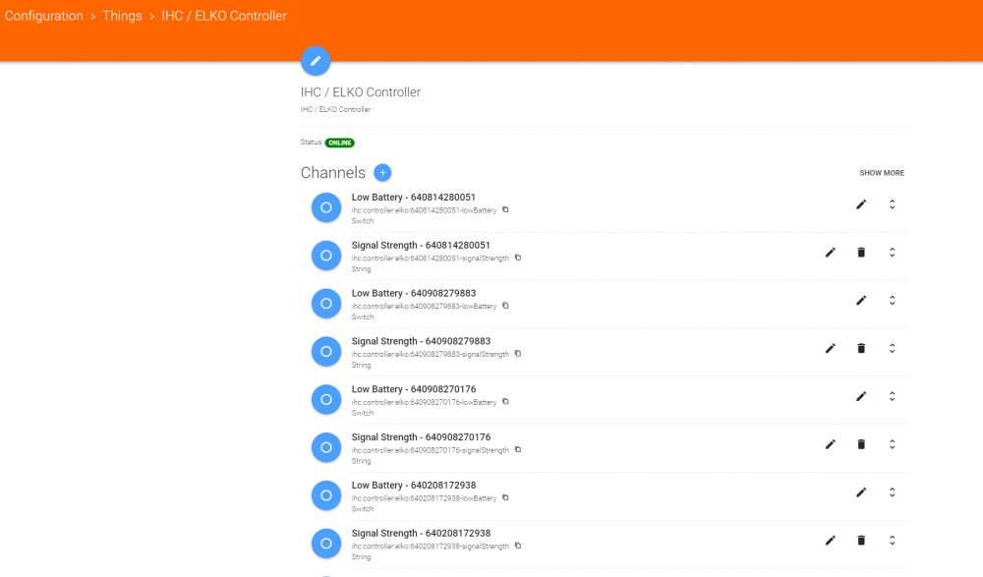Image resolution: width=983 pixels, height=577 pixels.
Task: Click the Channels section heading
Action: (333, 172)
